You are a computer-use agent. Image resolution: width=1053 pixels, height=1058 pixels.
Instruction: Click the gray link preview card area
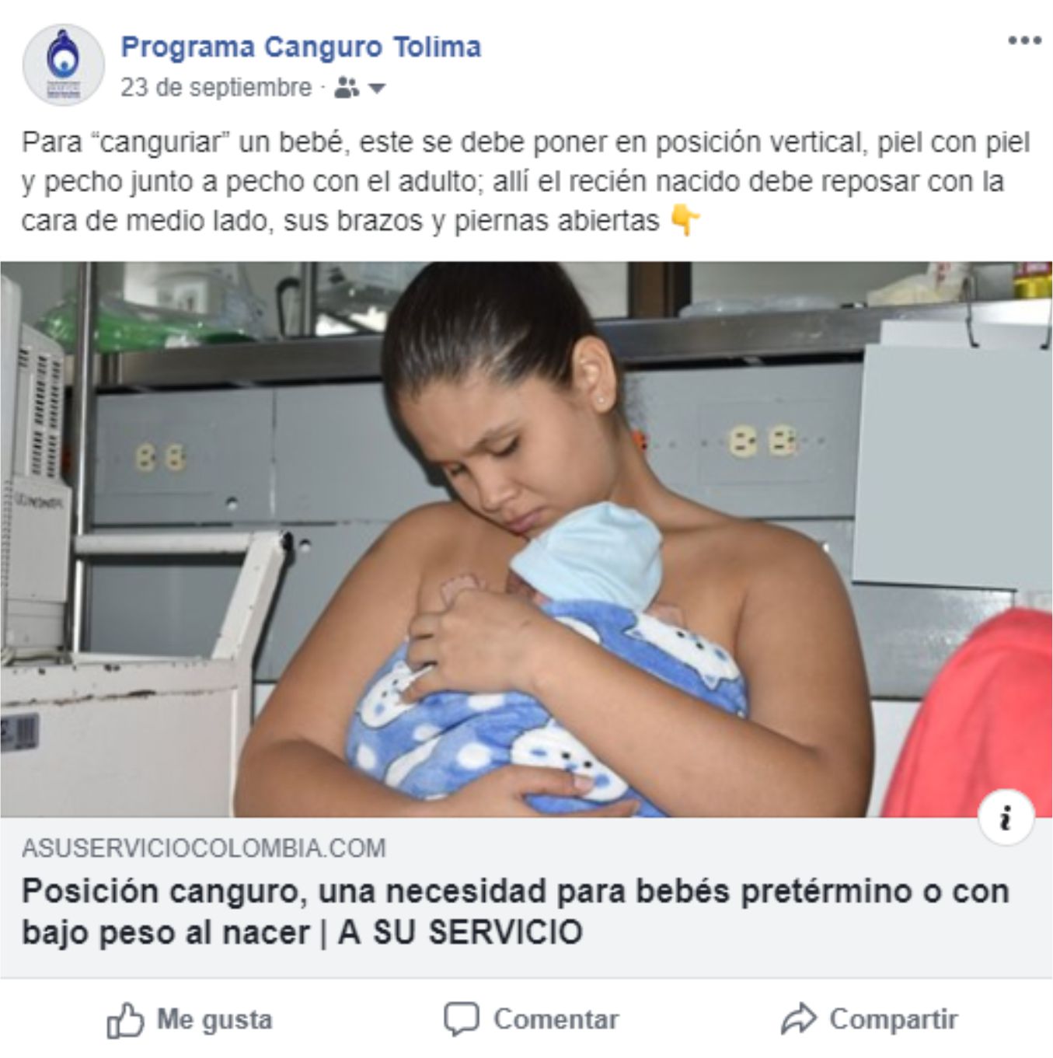[x=526, y=897]
